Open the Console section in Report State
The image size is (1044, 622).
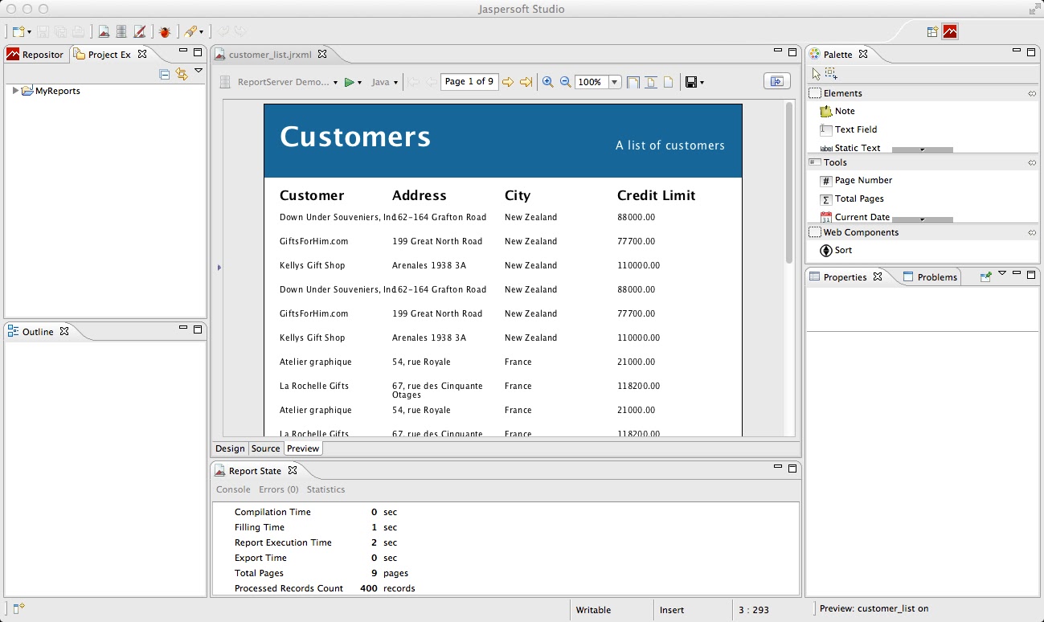click(233, 489)
